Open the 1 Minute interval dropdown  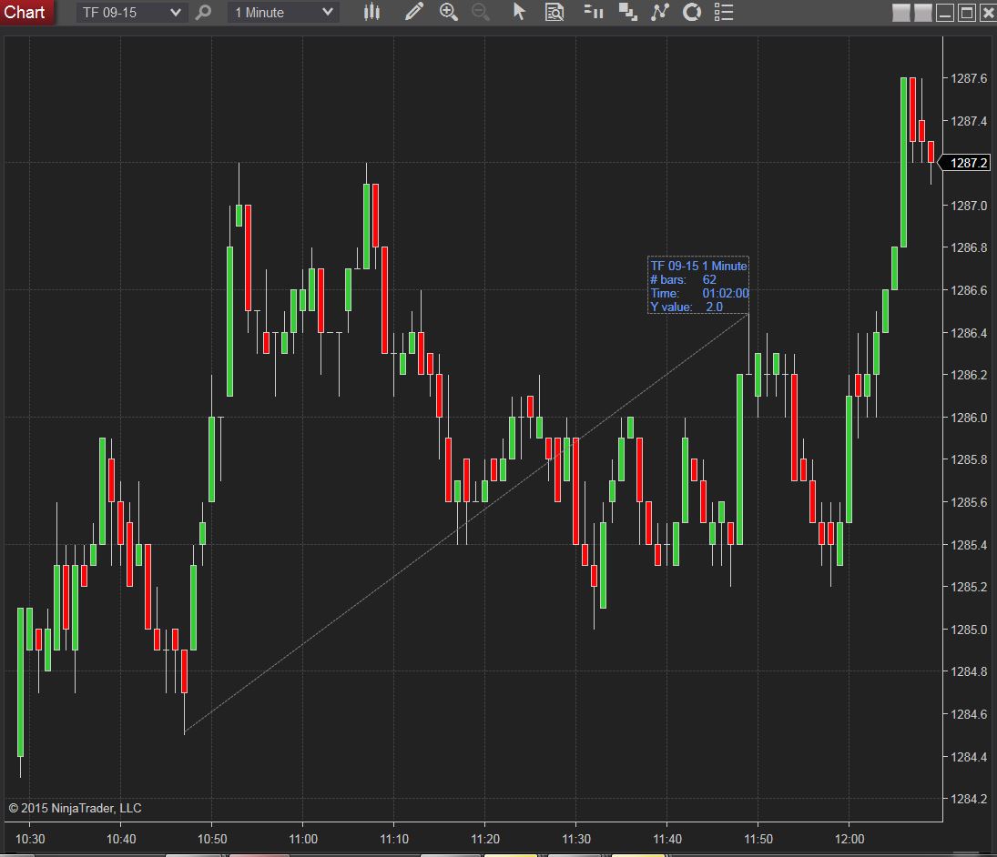[x=283, y=12]
